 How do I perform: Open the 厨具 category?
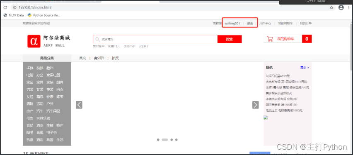click(60, 82)
